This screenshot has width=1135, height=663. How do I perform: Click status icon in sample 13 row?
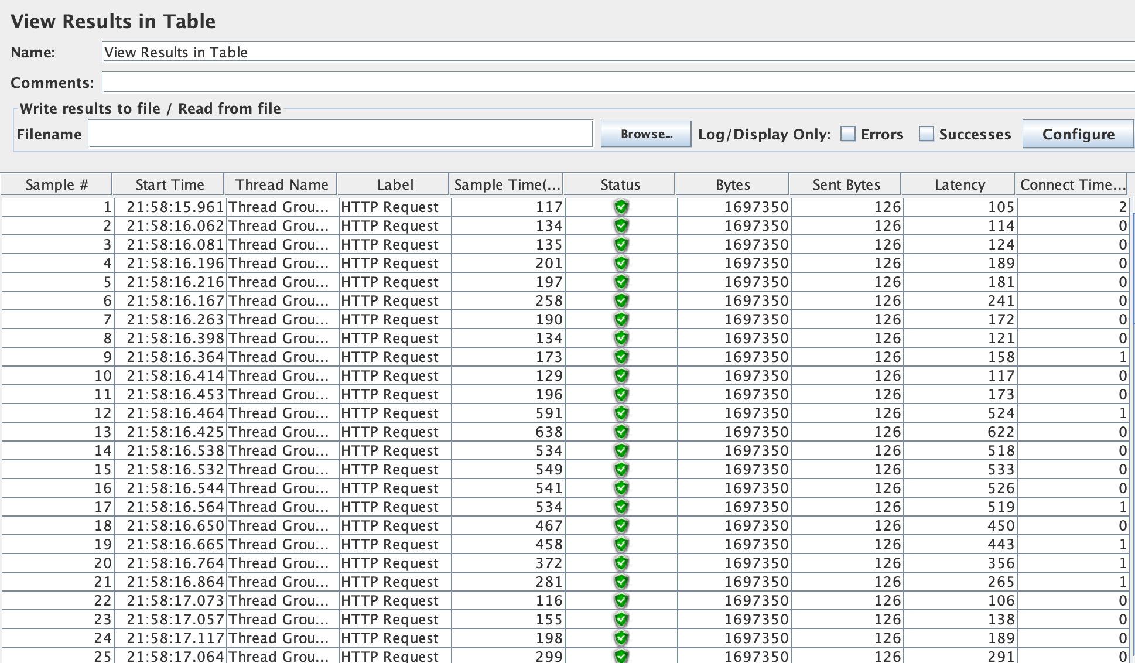pyautogui.click(x=621, y=432)
